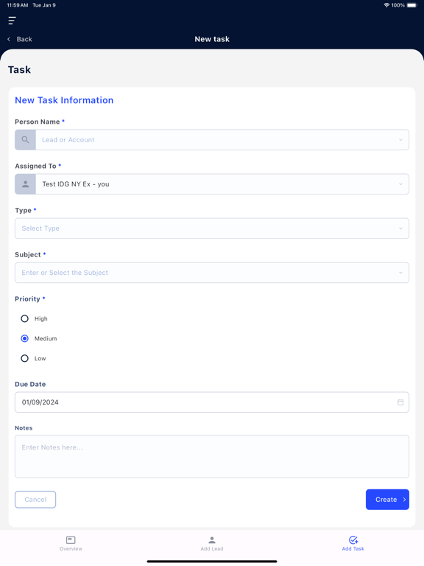Select Medium priority radio button
The height and width of the screenshot is (566, 424).
[24, 338]
